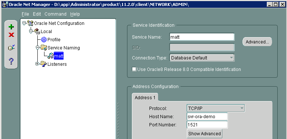Select the Local tree item label
The height and width of the screenshot is (139, 287).
(46, 32)
